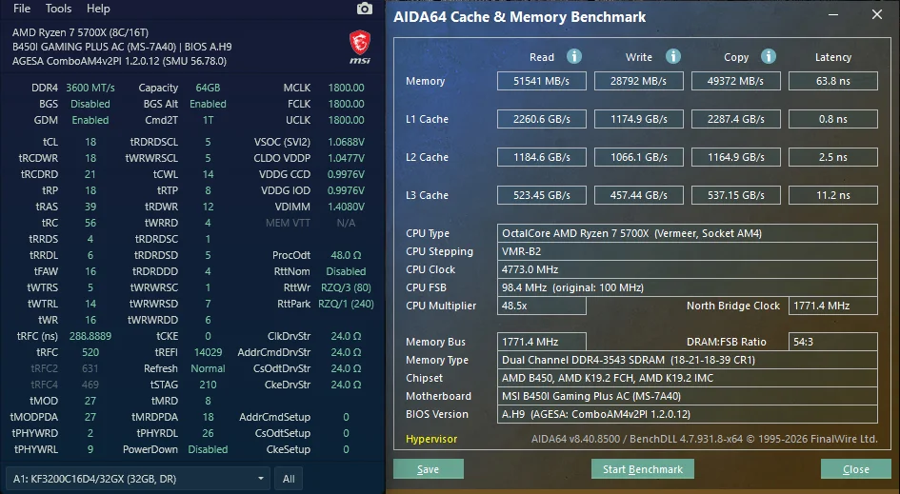Click the Close button in AIDA64
The image size is (900, 494).
tap(856, 469)
